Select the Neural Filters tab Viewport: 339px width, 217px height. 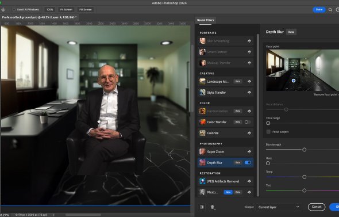click(x=205, y=20)
